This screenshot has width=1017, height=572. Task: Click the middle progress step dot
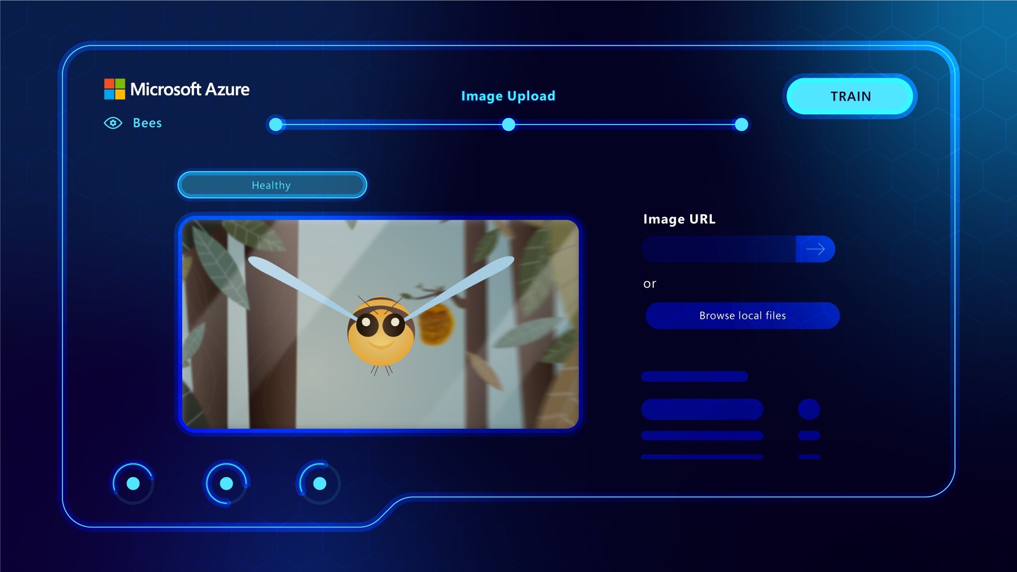[508, 124]
